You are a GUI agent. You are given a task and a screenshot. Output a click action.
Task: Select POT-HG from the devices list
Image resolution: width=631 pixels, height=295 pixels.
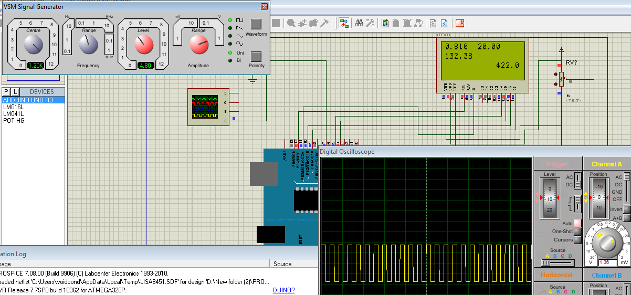coord(14,121)
